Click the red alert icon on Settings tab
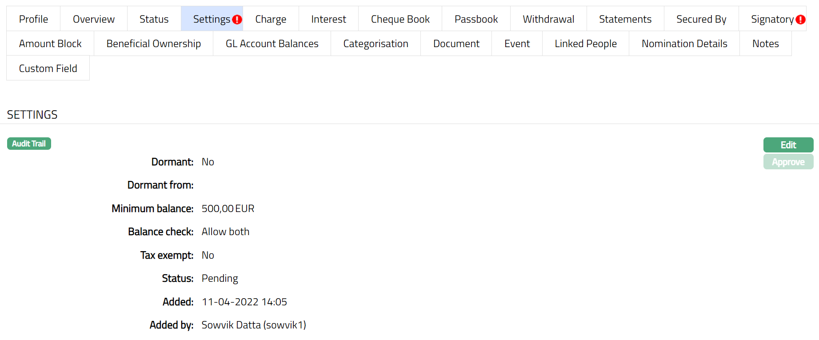The height and width of the screenshot is (340, 819). (237, 20)
